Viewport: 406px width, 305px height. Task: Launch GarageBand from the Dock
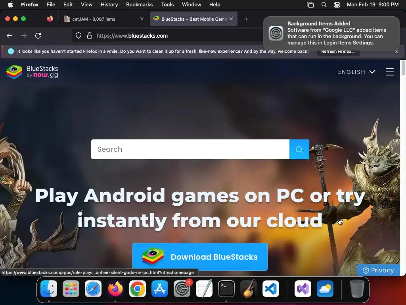click(x=249, y=289)
